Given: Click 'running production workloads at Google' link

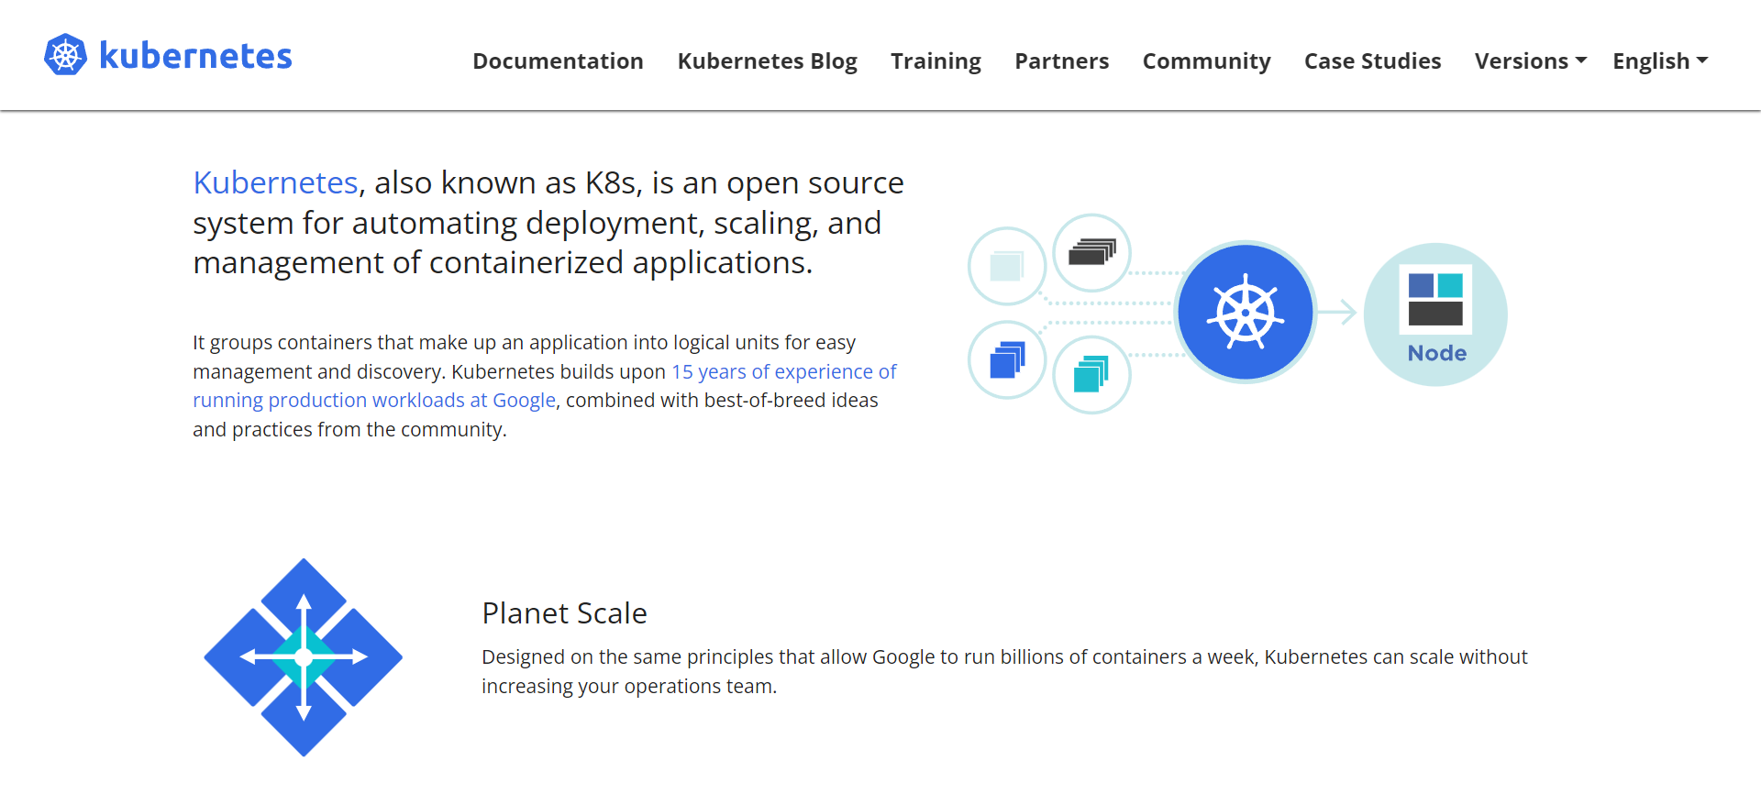Looking at the screenshot, I should point(374,401).
